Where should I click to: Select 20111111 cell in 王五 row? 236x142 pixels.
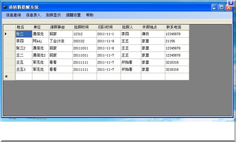[x=85, y=62]
